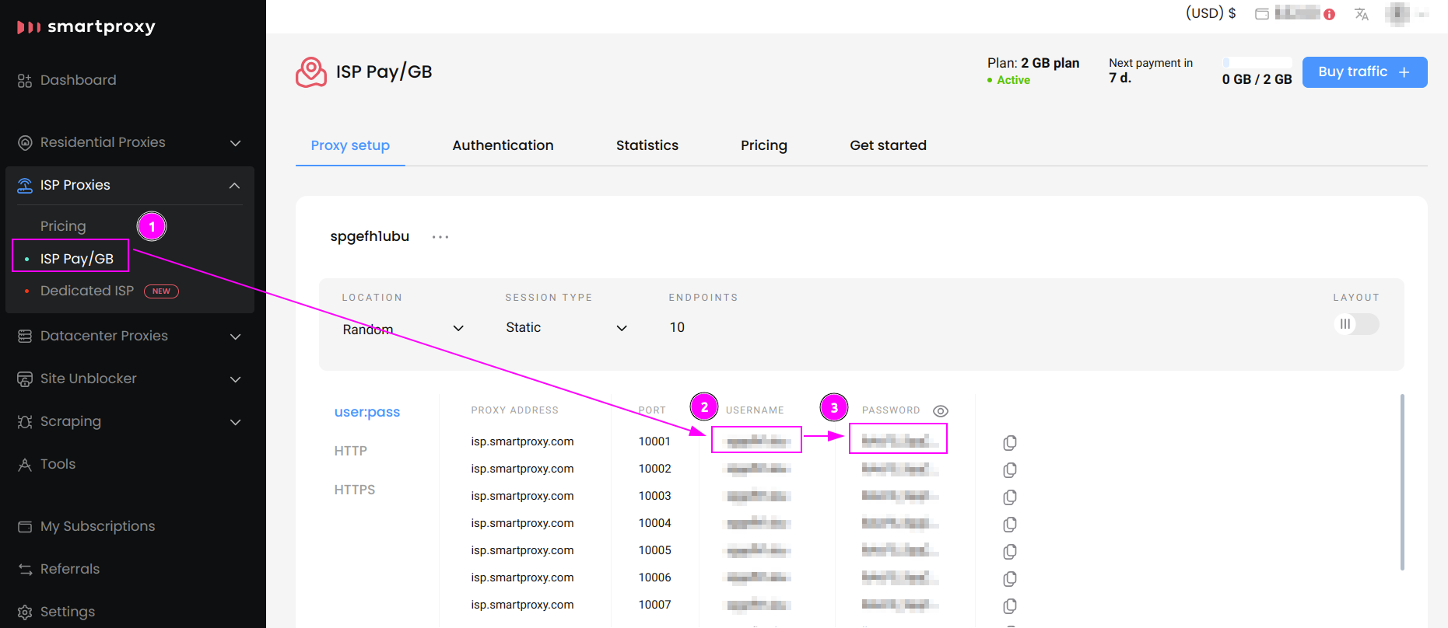Click the Active plan status label
This screenshot has width=1448, height=628.
(x=1013, y=80)
